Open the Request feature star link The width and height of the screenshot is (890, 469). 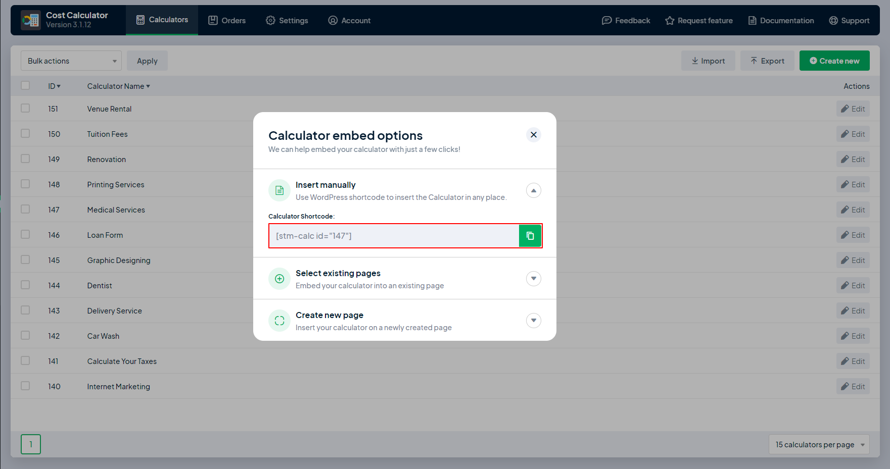click(699, 20)
